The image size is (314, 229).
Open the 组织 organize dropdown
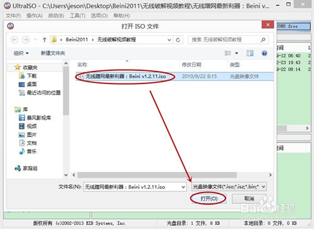point(21,53)
